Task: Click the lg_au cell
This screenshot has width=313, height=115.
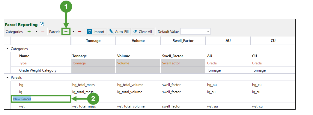Action: [x=228, y=92]
